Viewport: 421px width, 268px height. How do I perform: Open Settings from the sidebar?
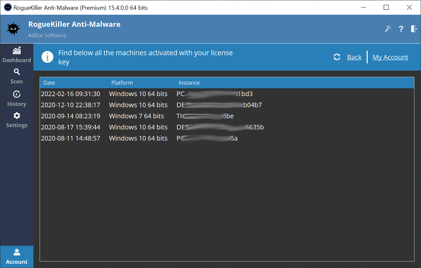click(17, 120)
